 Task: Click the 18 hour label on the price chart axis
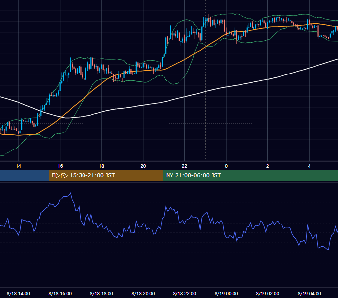101,166
